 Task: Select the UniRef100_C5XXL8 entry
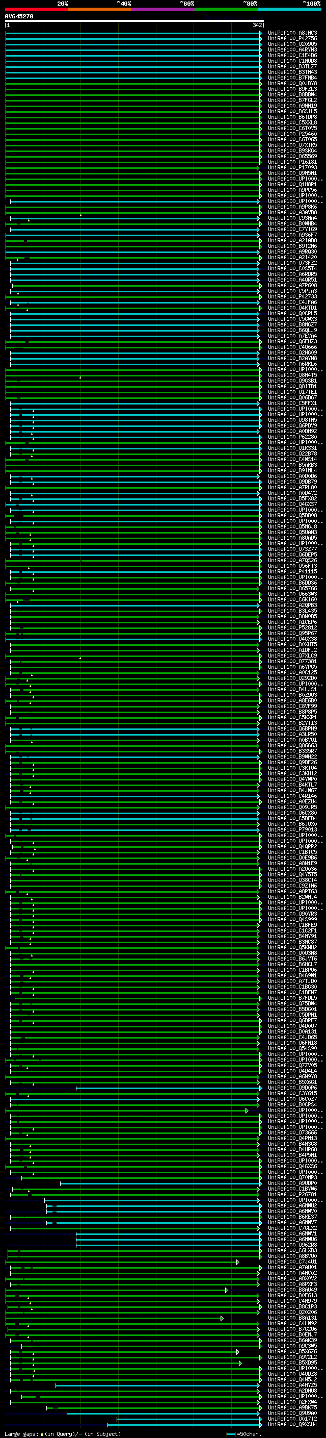tap(292, 123)
